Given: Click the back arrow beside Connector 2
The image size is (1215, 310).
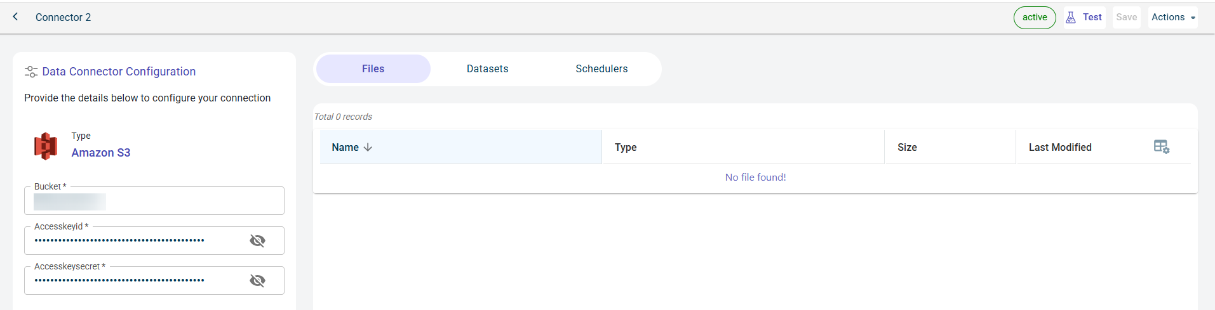Looking at the screenshot, I should (x=15, y=17).
